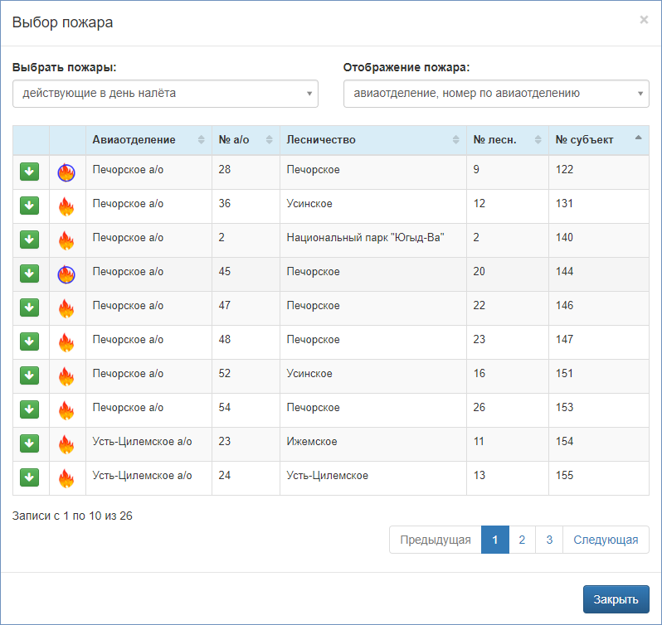This screenshot has height=625, width=662.
Task: Click green download arrow for fire 122
Action: pyautogui.click(x=29, y=172)
